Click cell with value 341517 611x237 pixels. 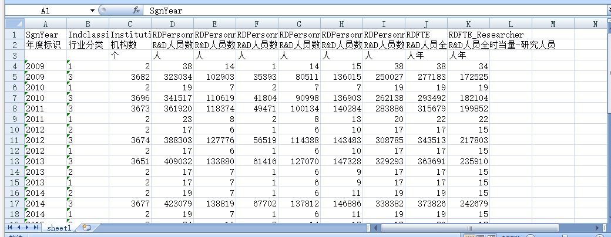coord(172,98)
